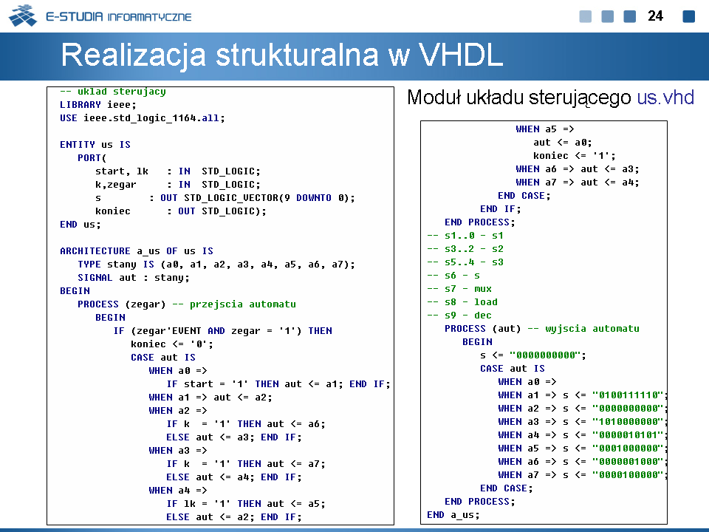Click the comment '-- uklad sterujacy'
This screenshot has width=709, height=532.
tap(113, 92)
